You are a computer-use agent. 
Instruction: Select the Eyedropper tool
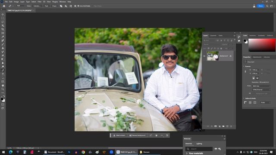coord(3,37)
